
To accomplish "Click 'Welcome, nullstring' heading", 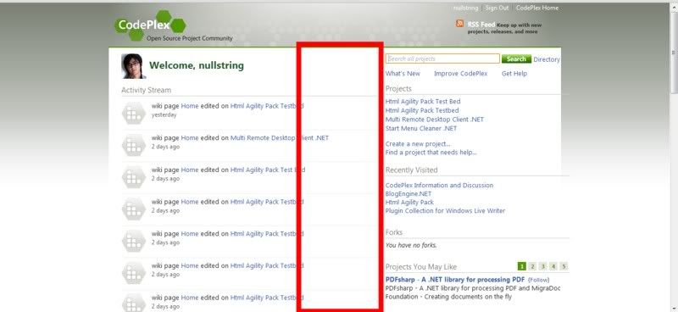I will 197,66.
